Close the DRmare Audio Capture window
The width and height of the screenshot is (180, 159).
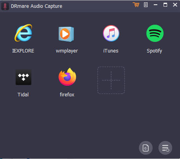click(175, 5)
